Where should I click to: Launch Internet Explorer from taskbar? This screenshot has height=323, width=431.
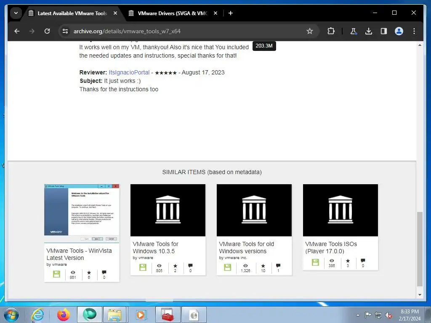click(37, 315)
